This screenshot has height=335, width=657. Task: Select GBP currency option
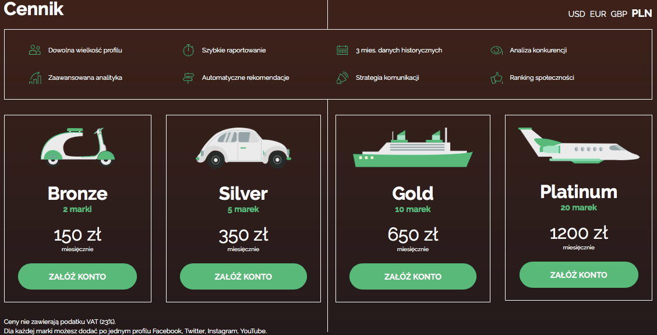tap(619, 14)
